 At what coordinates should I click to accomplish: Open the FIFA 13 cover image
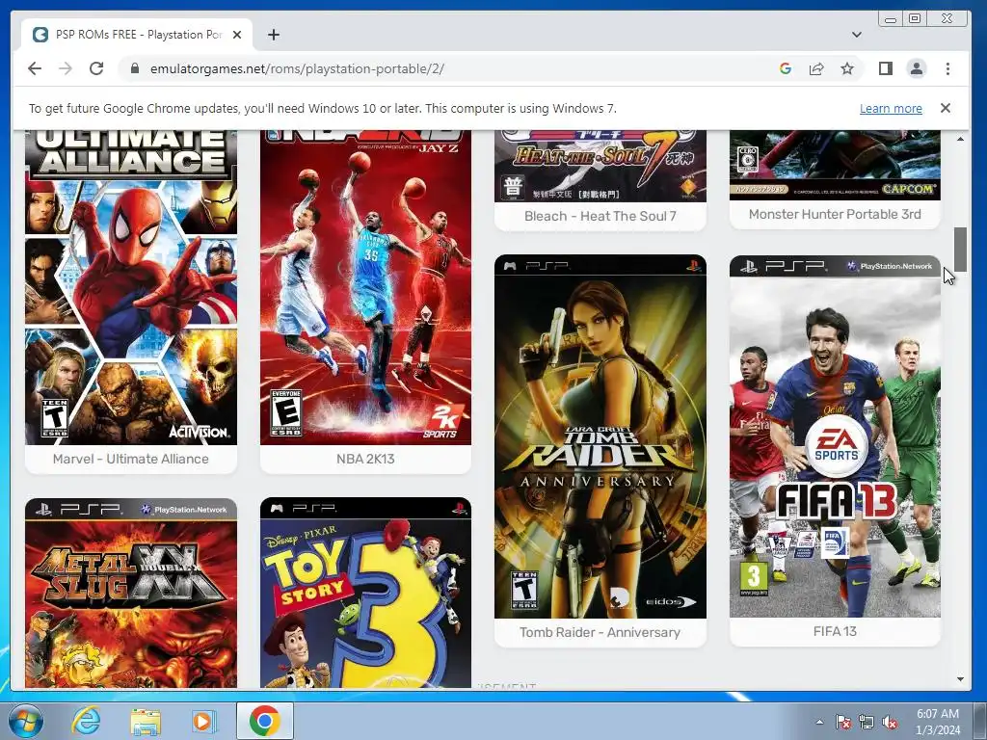click(835, 436)
